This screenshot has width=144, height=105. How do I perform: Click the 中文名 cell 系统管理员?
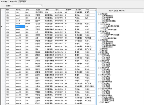(40, 12)
